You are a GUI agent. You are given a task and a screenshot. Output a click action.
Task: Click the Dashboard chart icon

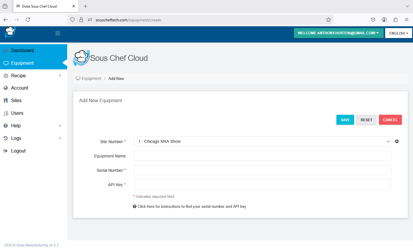[6, 50]
